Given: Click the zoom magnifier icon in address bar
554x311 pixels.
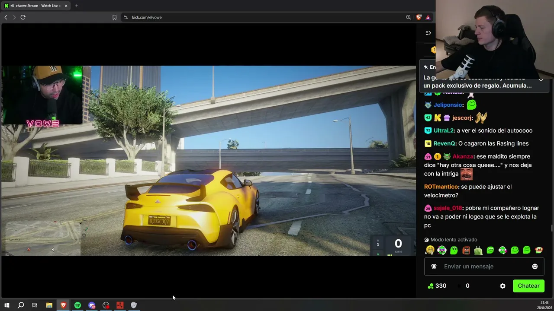Looking at the screenshot, I should (409, 17).
